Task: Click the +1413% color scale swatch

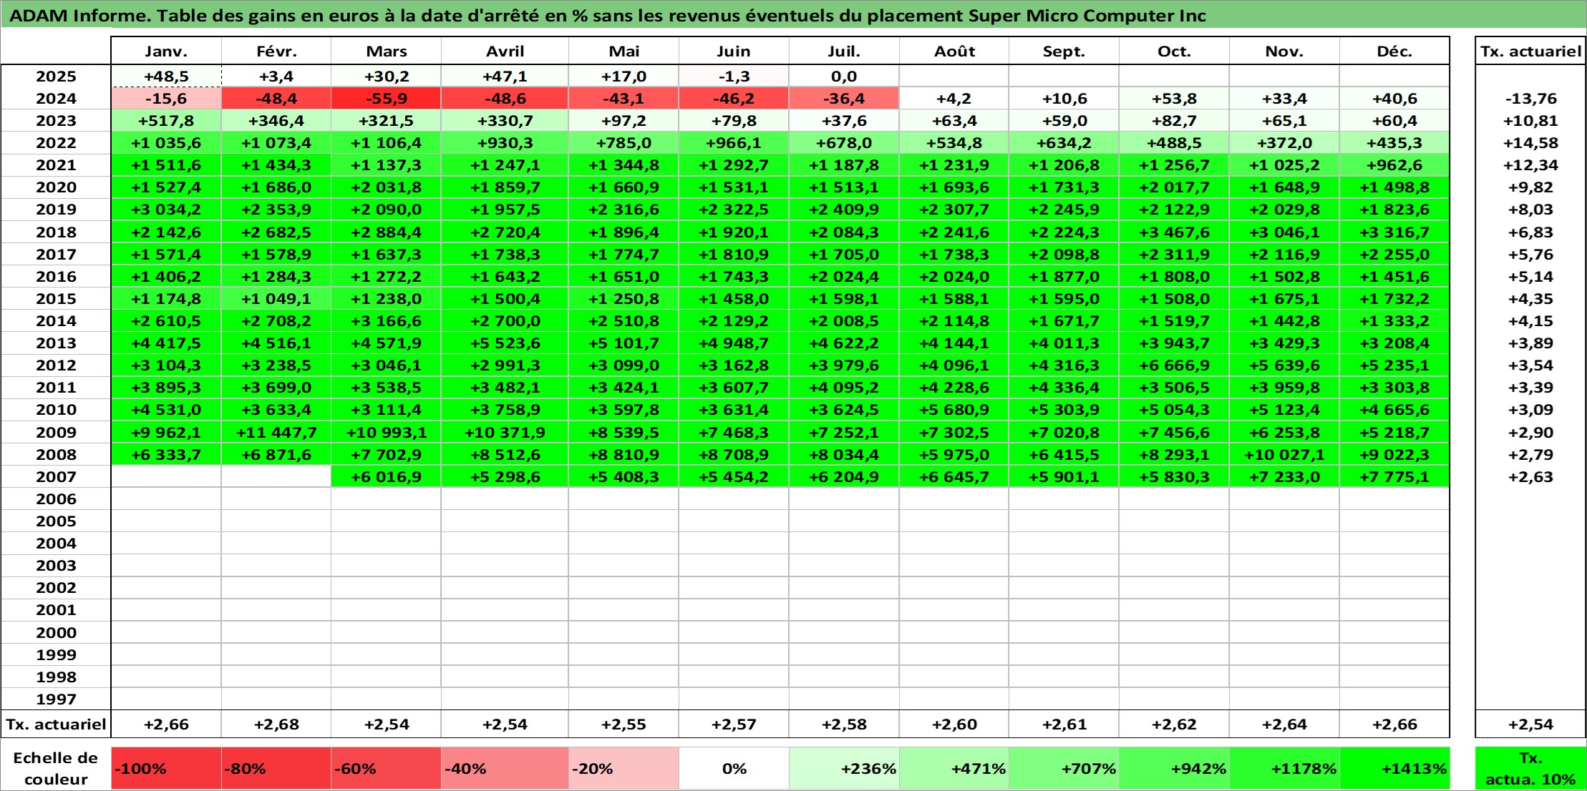Action: 1394,769
